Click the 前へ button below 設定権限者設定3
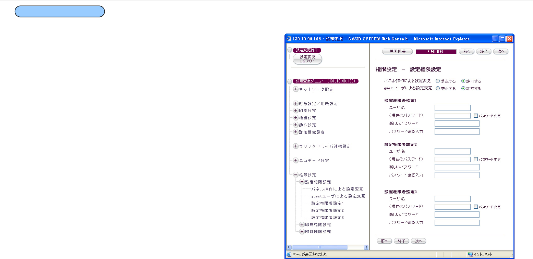The width and height of the screenshot is (533, 259). [384, 241]
